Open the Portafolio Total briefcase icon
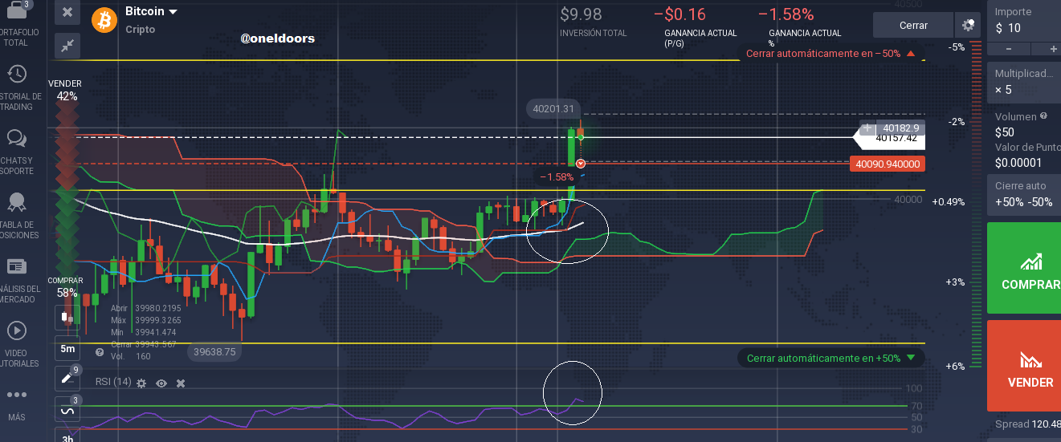This screenshot has height=442, width=1061. (15, 11)
